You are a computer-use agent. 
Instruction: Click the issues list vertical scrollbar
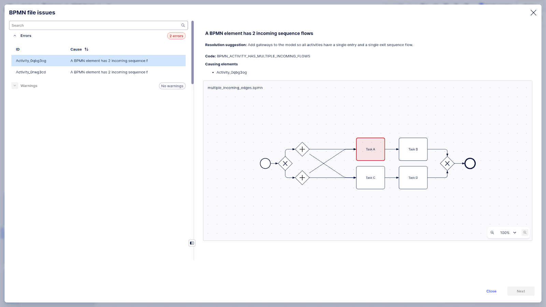pyautogui.click(x=192, y=53)
